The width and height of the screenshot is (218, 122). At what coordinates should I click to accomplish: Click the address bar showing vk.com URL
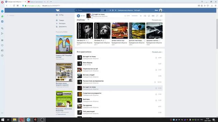(x=51, y=6)
